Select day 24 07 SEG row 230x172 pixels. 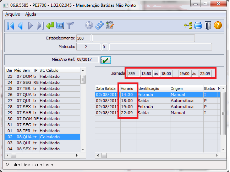click(x=42, y=82)
